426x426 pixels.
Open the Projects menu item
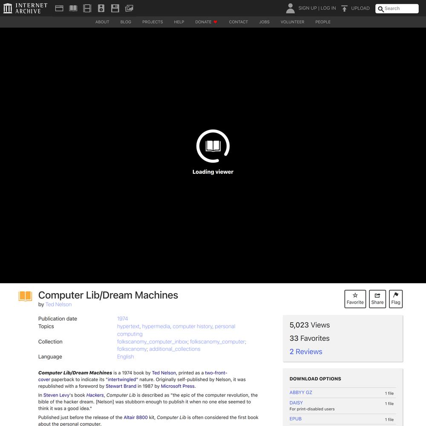(x=153, y=22)
